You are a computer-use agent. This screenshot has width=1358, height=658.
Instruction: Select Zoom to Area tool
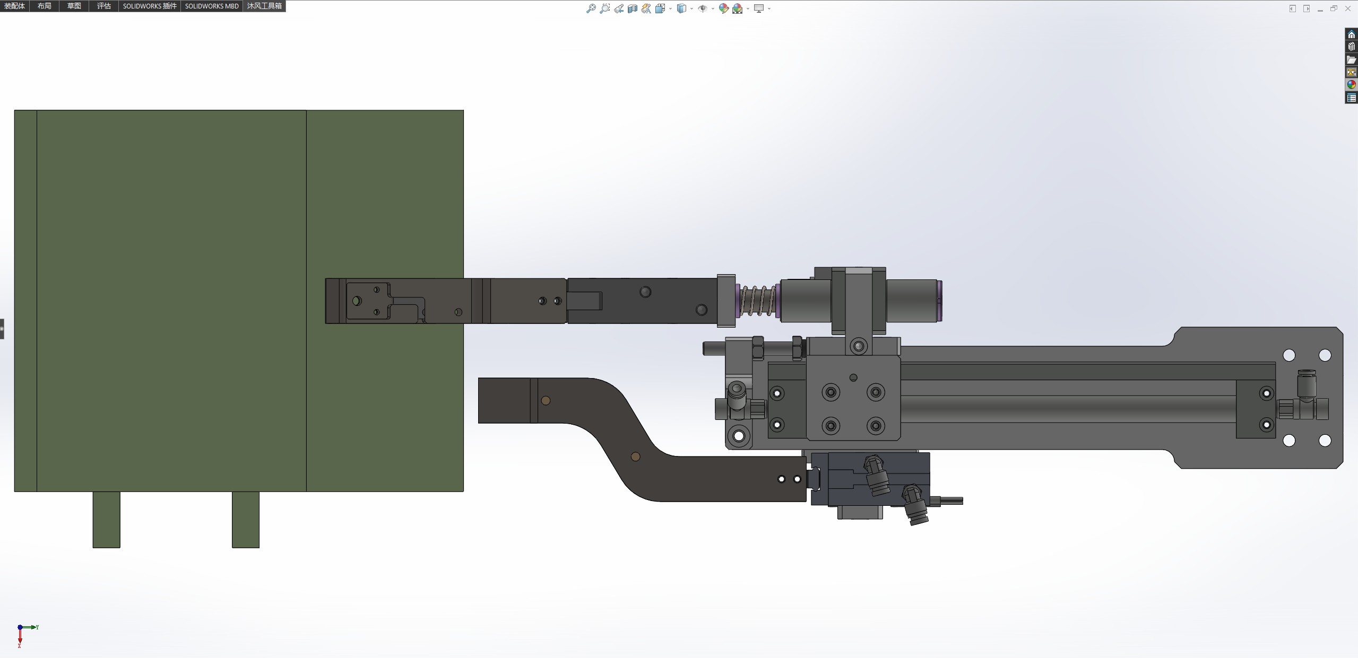tap(604, 8)
